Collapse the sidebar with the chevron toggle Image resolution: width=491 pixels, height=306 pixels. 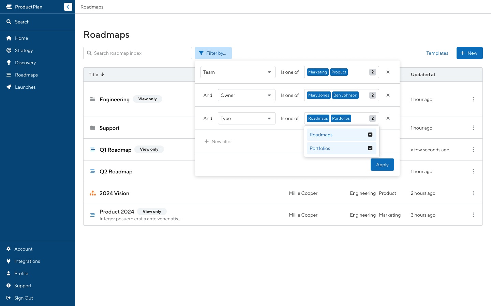point(68,7)
